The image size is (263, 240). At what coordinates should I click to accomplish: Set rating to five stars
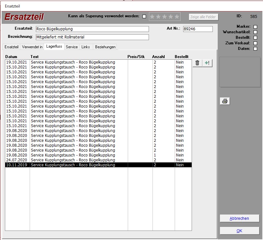coord(177,17)
